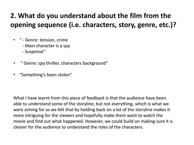Click the "Main character is a spy" line

[49, 46]
